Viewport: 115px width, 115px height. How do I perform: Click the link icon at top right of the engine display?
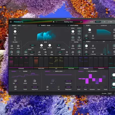68,28
